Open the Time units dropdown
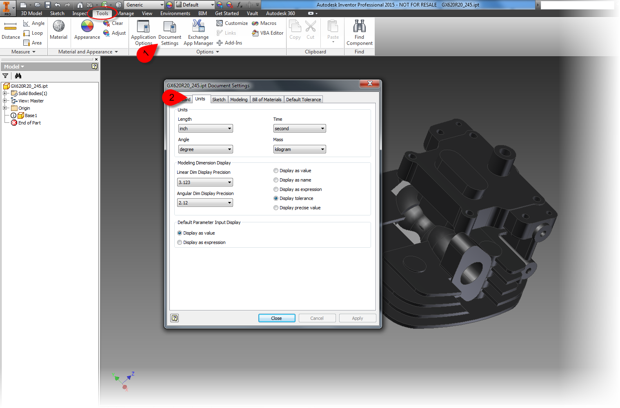This screenshot has height=408, width=620. pos(300,129)
